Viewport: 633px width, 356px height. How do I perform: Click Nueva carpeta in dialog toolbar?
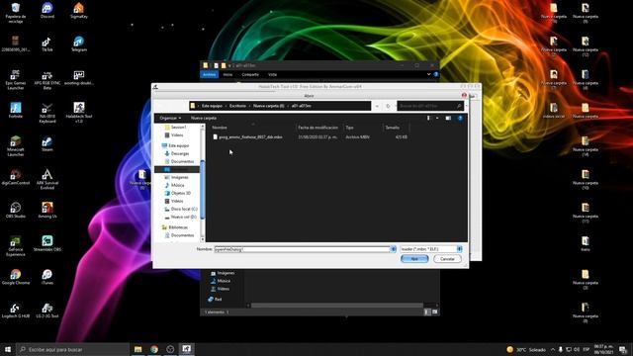pyautogui.click(x=204, y=118)
